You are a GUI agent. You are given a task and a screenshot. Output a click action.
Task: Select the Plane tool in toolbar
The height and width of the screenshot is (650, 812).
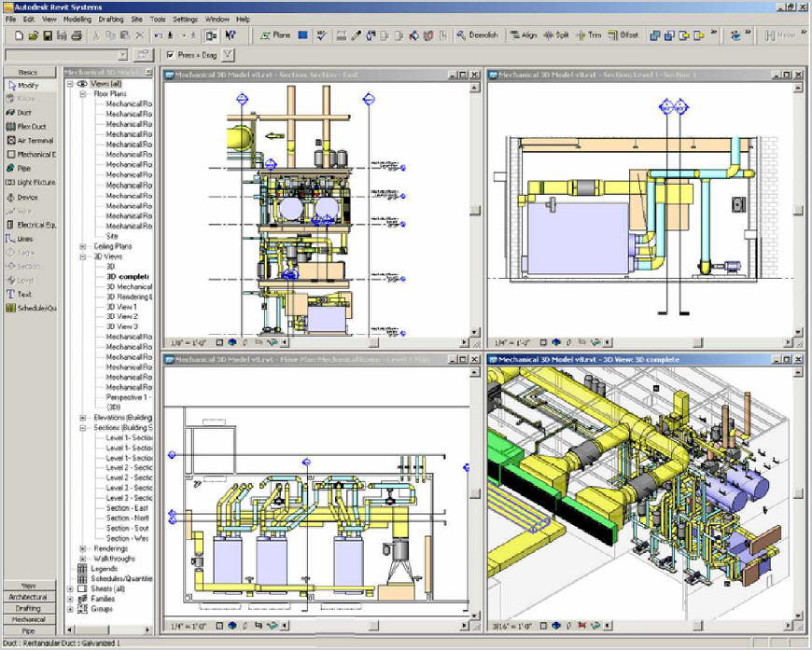pyautogui.click(x=275, y=35)
